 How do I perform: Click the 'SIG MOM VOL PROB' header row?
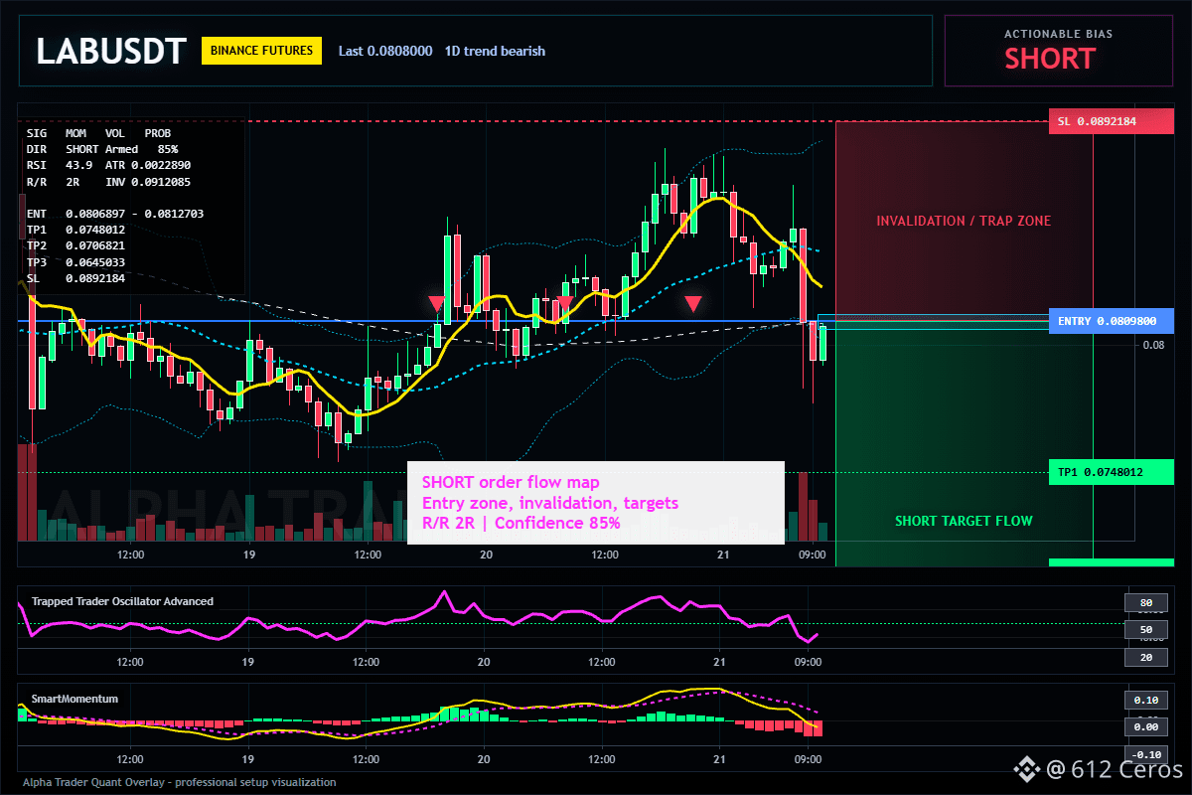coord(98,132)
